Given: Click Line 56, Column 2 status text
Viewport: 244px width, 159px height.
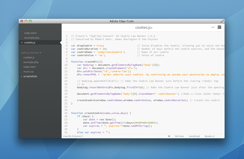Looking at the screenshot, I should (73, 136).
